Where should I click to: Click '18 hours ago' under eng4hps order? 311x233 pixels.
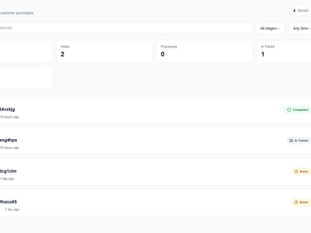[9, 148]
